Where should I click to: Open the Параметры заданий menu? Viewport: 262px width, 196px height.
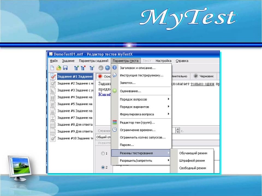click(93, 61)
